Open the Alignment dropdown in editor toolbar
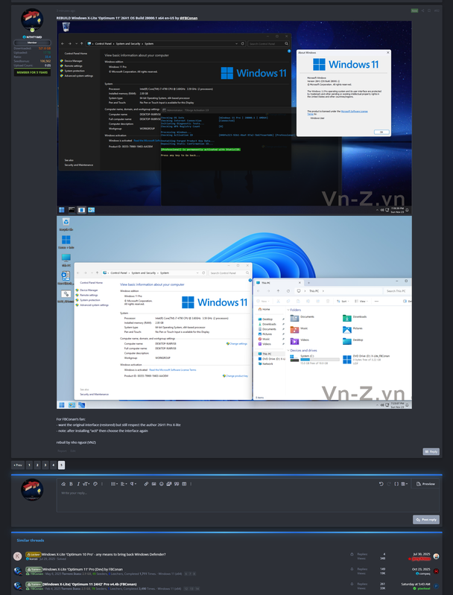The width and height of the screenshot is (453, 595). pos(124,484)
